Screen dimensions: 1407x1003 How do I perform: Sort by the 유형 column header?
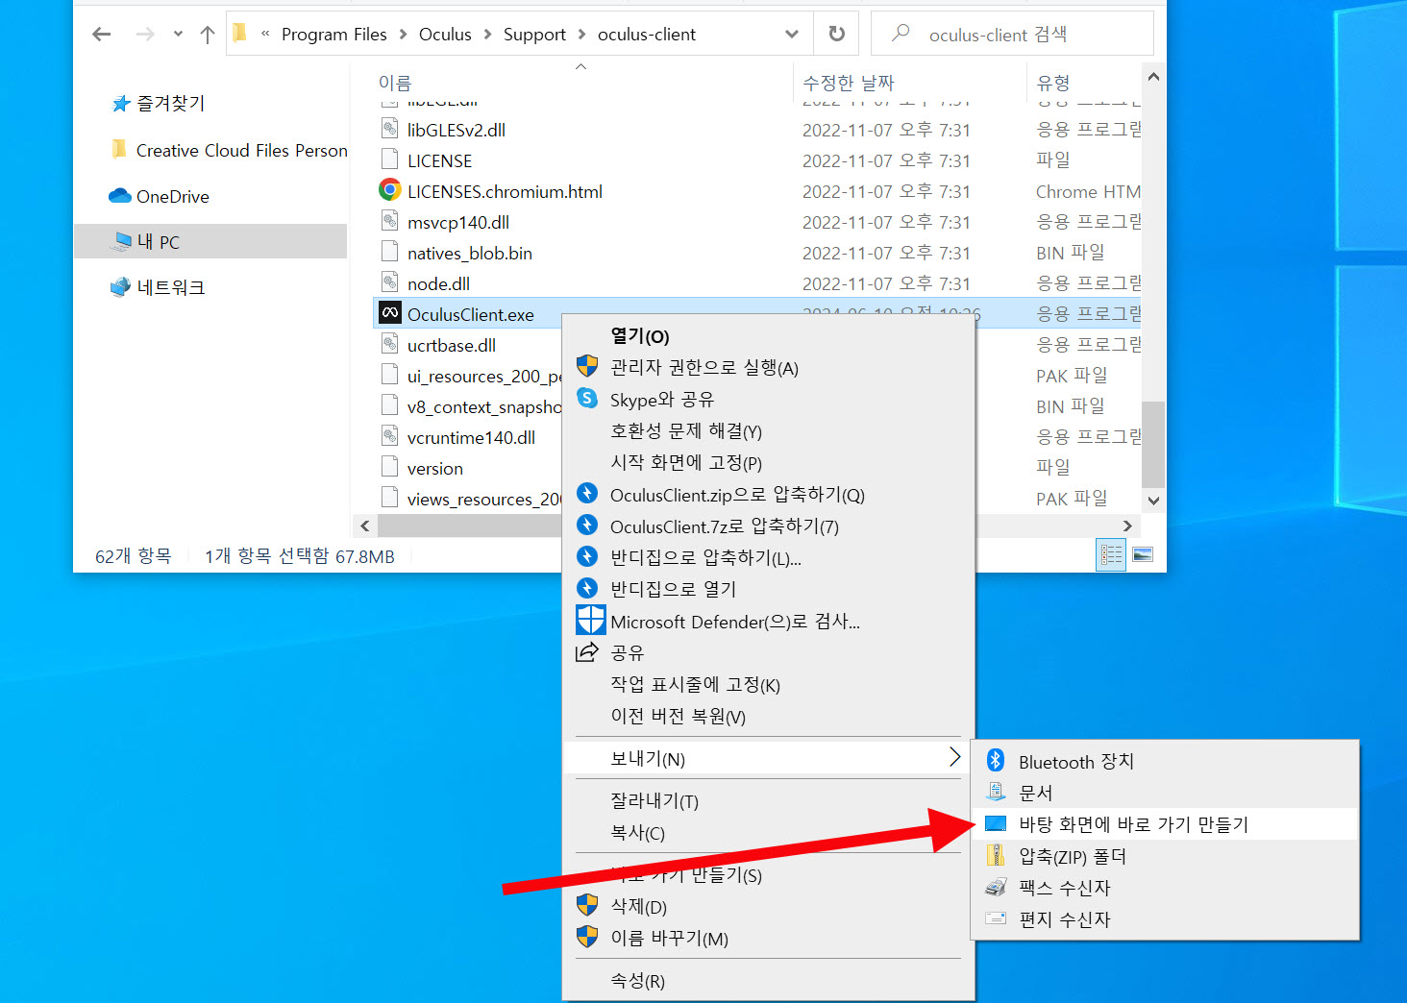(x=1053, y=83)
